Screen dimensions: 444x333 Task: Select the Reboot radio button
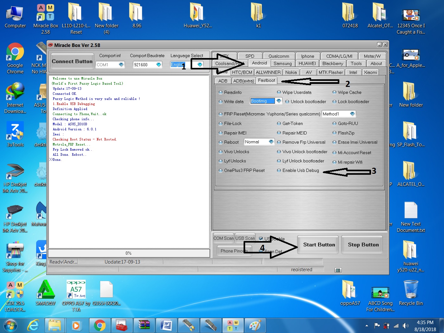pos(228,142)
